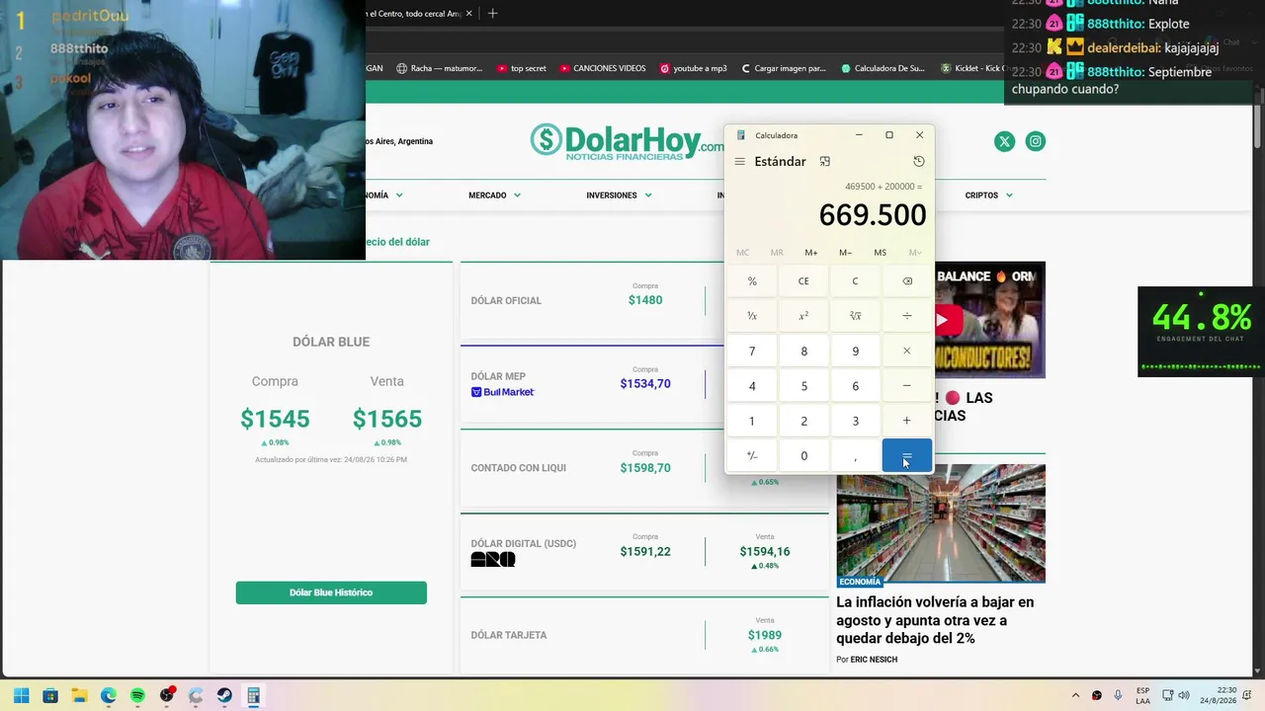
Task: Click the Dólar MEP compra value $1534,70
Action: pyautogui.click(x=645, y=383)
